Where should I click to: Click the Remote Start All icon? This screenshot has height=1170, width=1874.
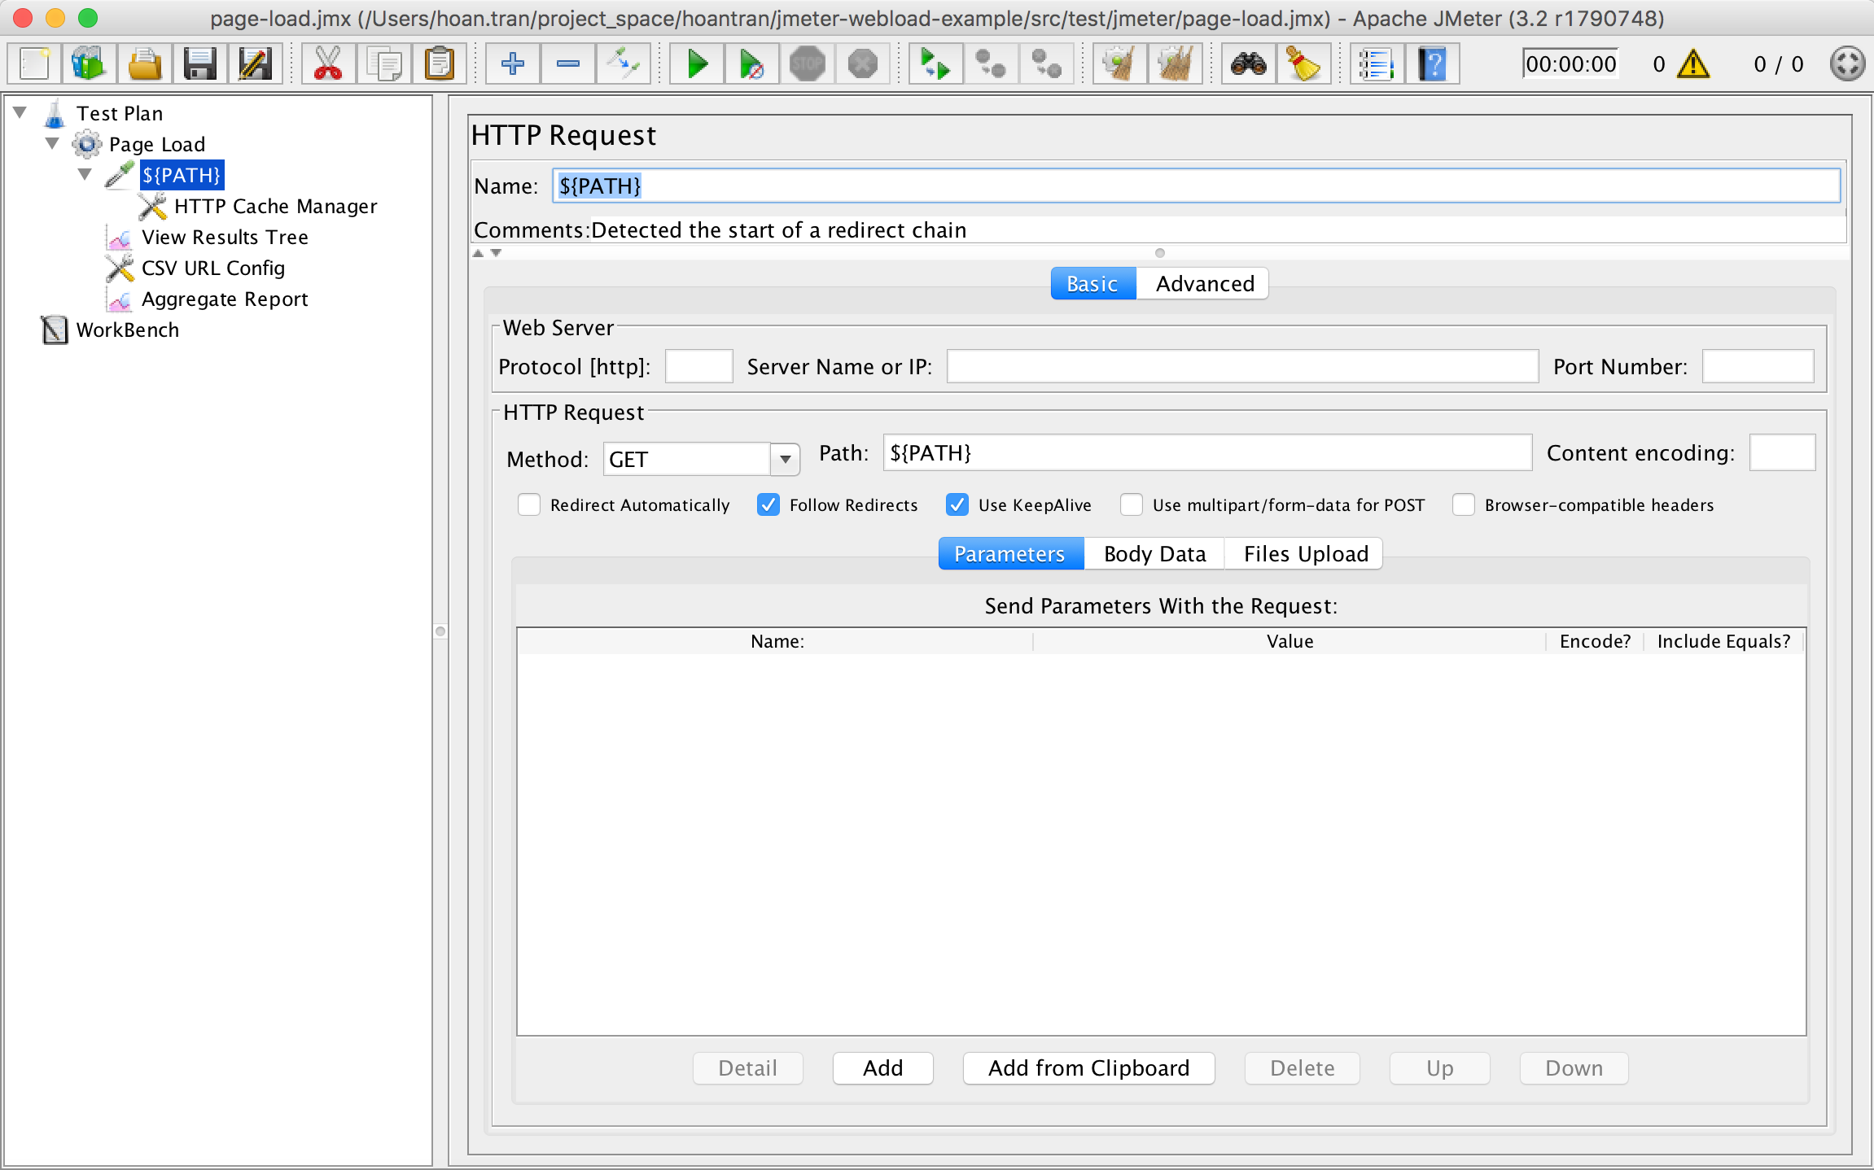[935, 63]
